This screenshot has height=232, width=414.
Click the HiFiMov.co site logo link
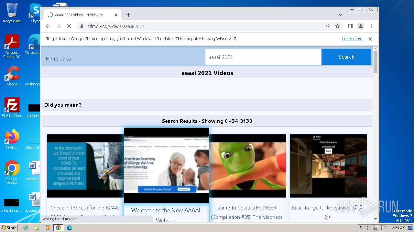pyautogui.click(x=58, y=59)
